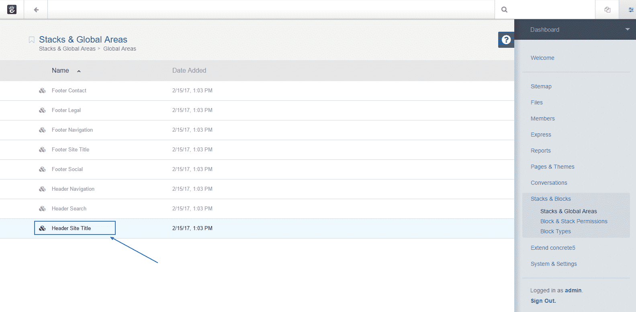Click Footer Contact date 2/15/17, 1:03 PM
This screenshot has width=636, height=312.
(192, 90)
